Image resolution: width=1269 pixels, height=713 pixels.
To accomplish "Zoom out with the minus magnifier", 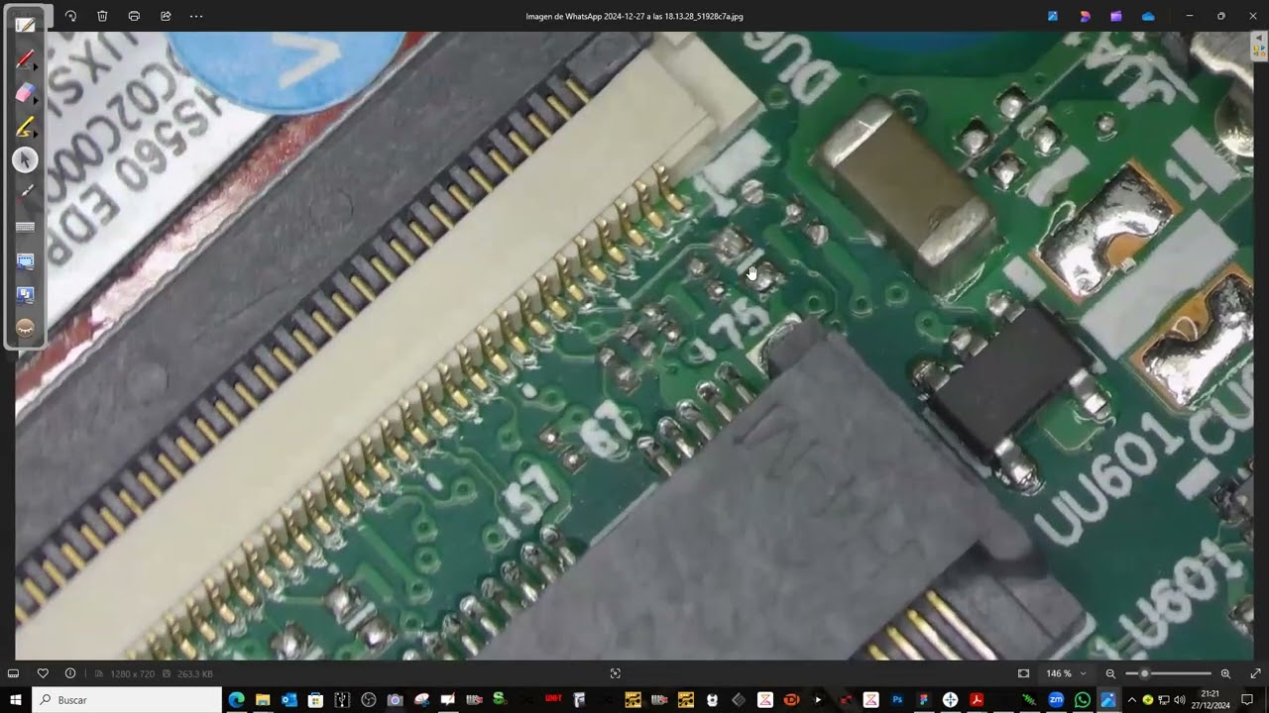I will pos(1110,673).
